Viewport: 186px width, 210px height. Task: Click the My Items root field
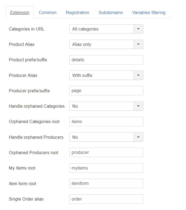point(106,168)
